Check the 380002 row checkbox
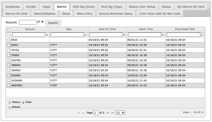This screenshot has width=212, height=122. click(x=8, y=65)
